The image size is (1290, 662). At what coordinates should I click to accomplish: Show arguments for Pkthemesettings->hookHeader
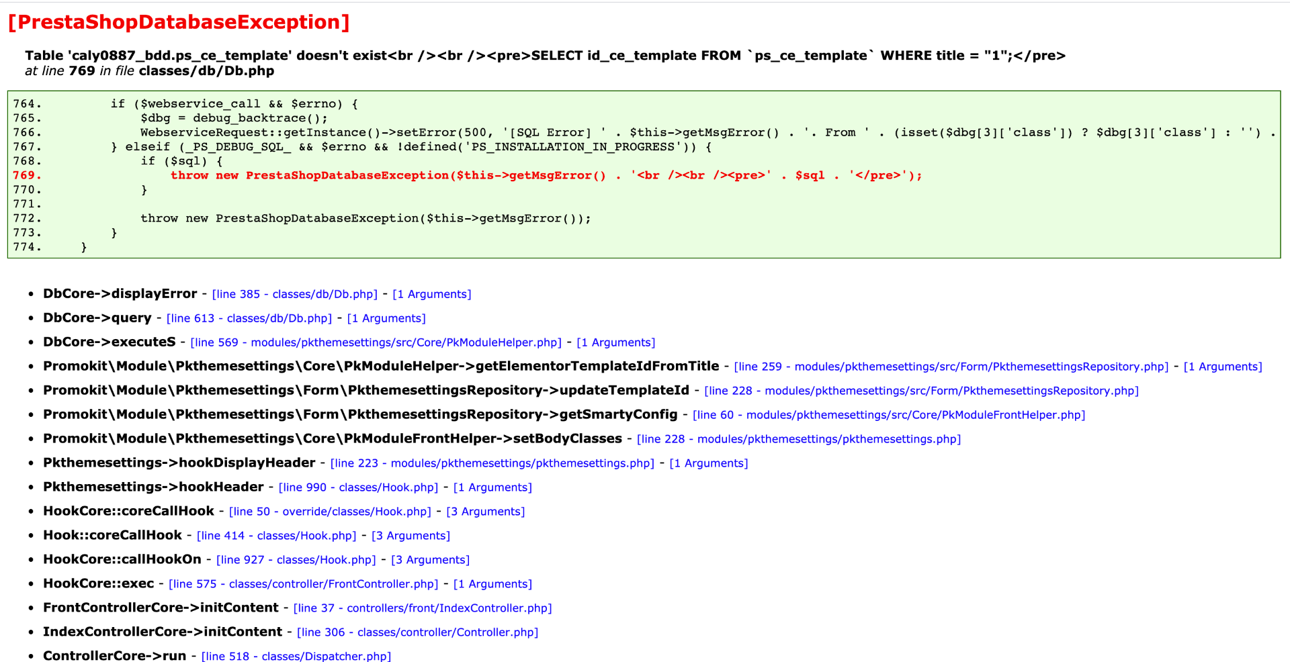492,487
